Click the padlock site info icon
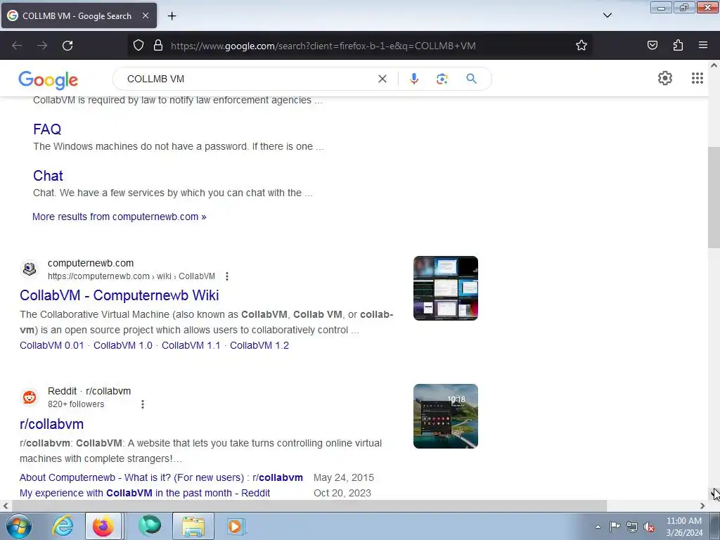The image size is (720, 540). pos(158,45)
